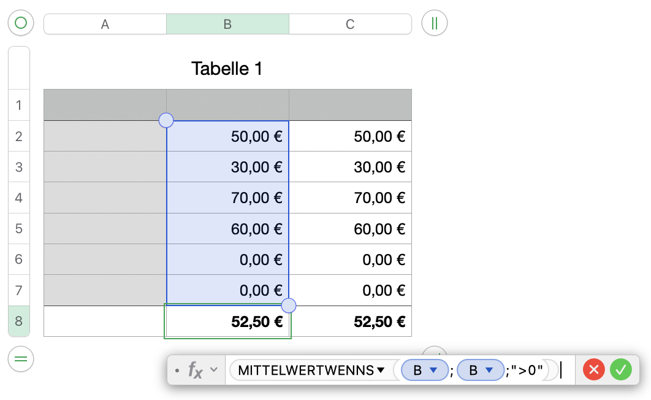Viewport: 651px width, 400px height.
Task: Open the first B reference dropdown
Action: (433, 370)
